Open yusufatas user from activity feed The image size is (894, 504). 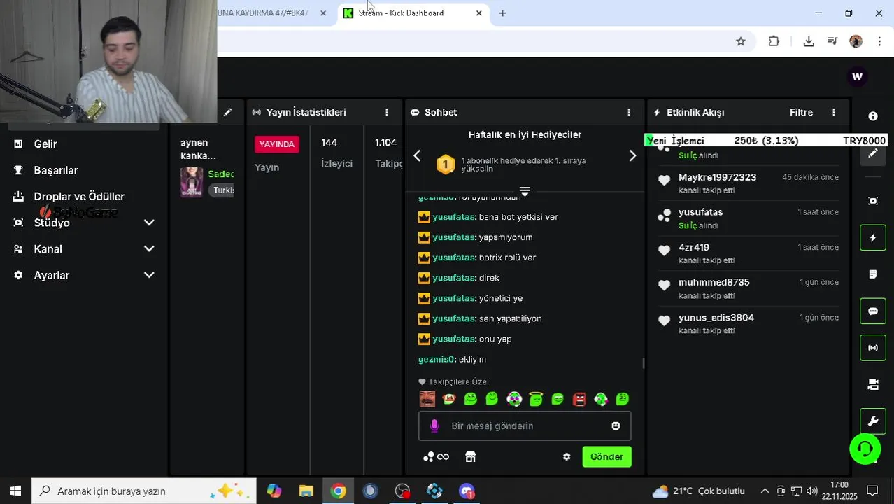pyautogui.click(x=700, y=212)
